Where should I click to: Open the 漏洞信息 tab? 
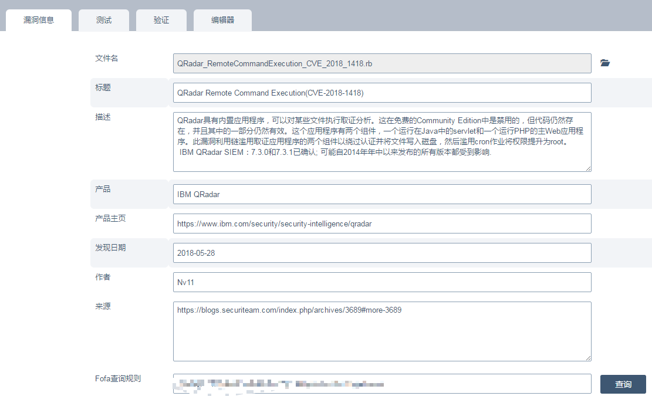(39, 21)
